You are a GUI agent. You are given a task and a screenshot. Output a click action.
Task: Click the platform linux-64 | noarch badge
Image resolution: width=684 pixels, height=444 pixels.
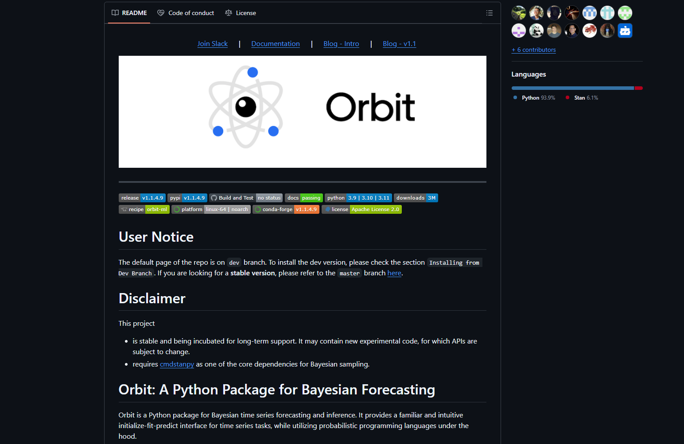pos(211,209)
